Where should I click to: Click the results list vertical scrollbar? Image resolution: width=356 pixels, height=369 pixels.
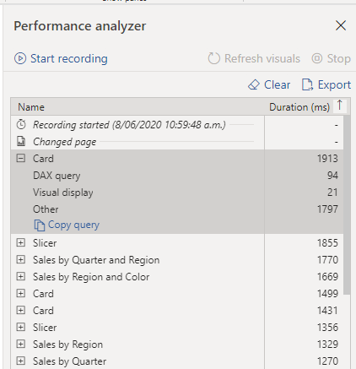pyautogui.click(x=347, y=205)
